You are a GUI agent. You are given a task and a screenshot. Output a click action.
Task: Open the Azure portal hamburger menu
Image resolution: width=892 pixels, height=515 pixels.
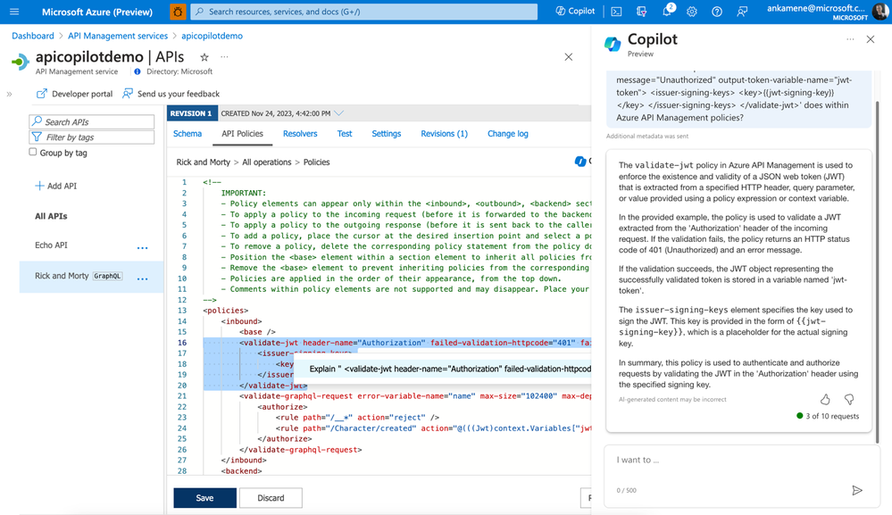click(x=14, y=12)
